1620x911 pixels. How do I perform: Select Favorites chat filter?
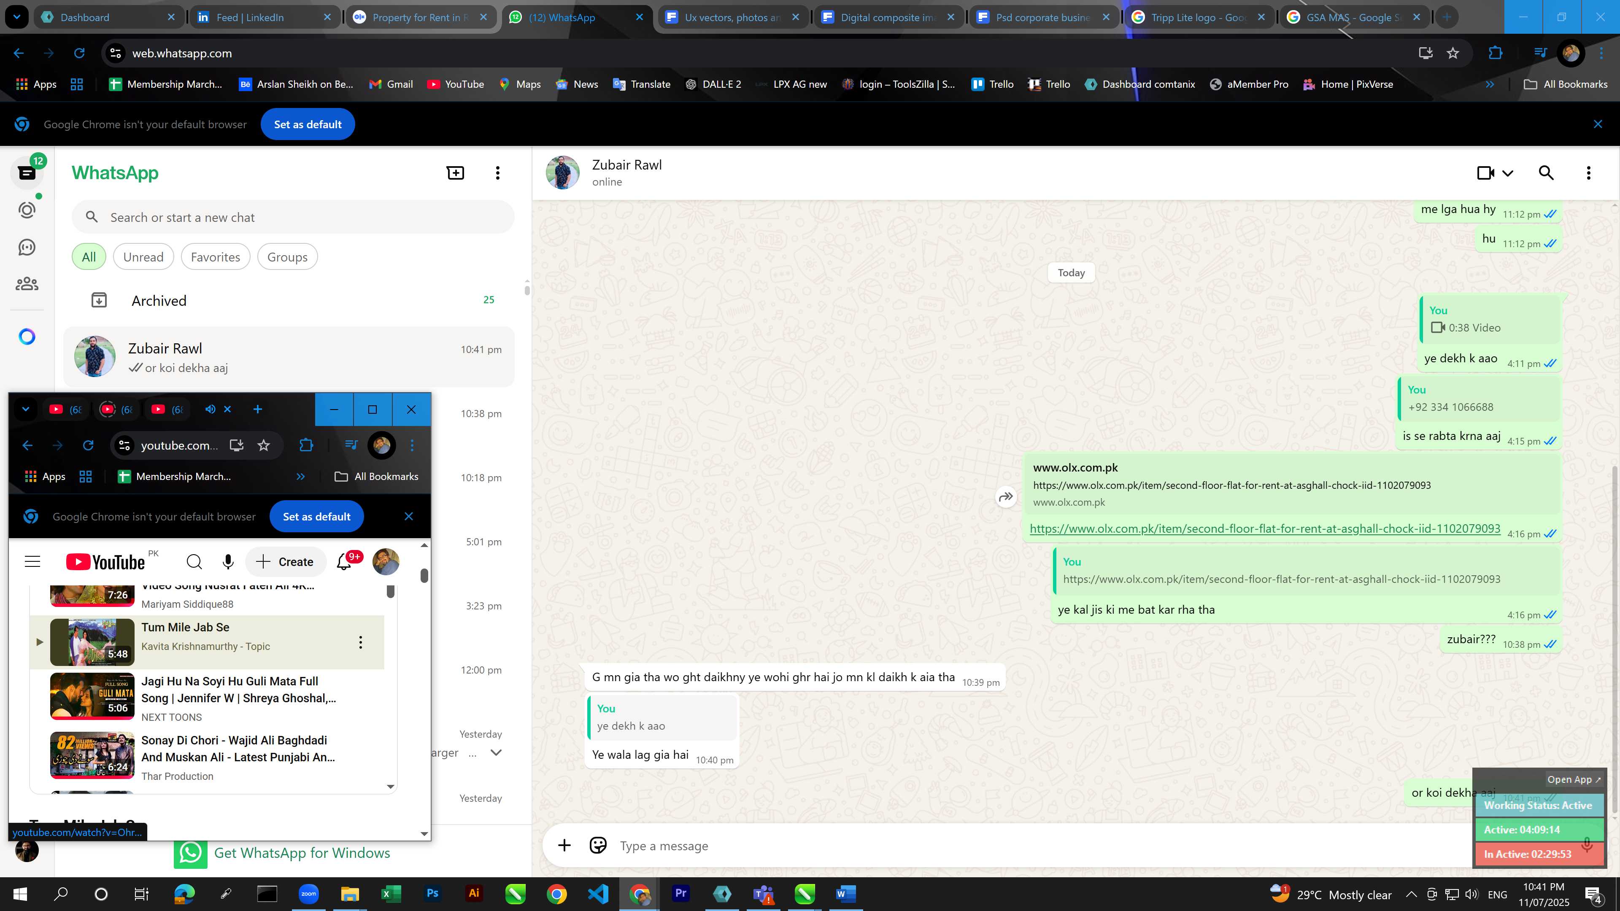tap(215, 257)
